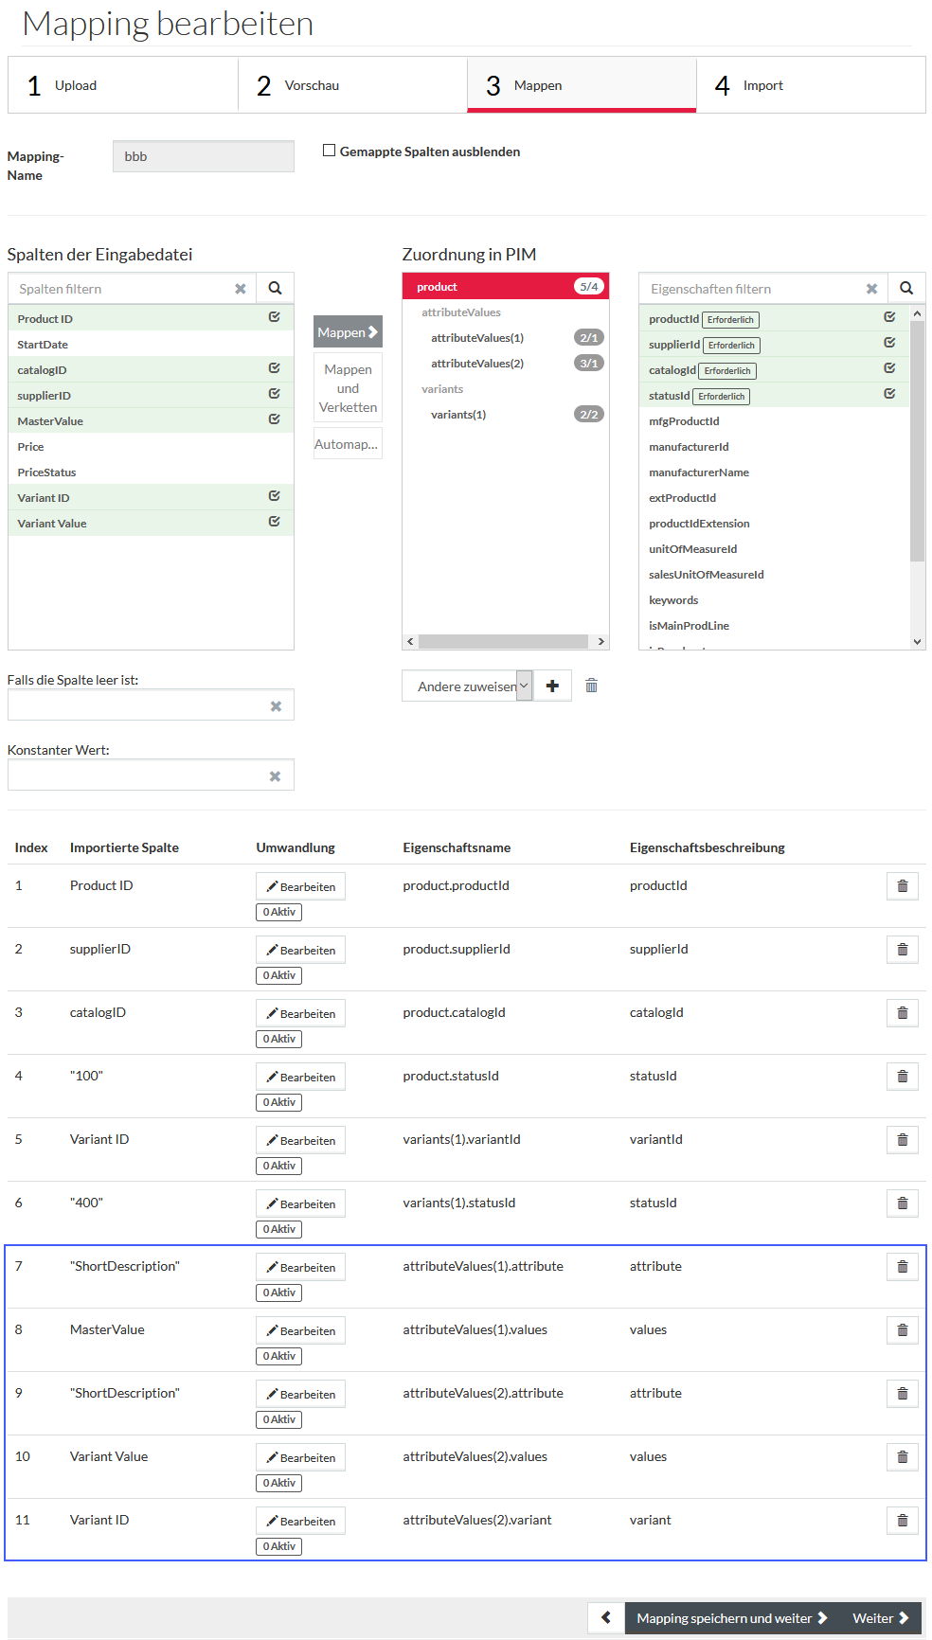Screen dimensions: 932x1640
Task: Delete mapping row 2 supplierID
Action: (903, 950)
